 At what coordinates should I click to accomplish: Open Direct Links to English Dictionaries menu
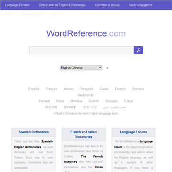coord(62,5)
